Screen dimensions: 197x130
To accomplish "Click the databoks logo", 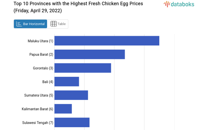I will click(179, 4).
